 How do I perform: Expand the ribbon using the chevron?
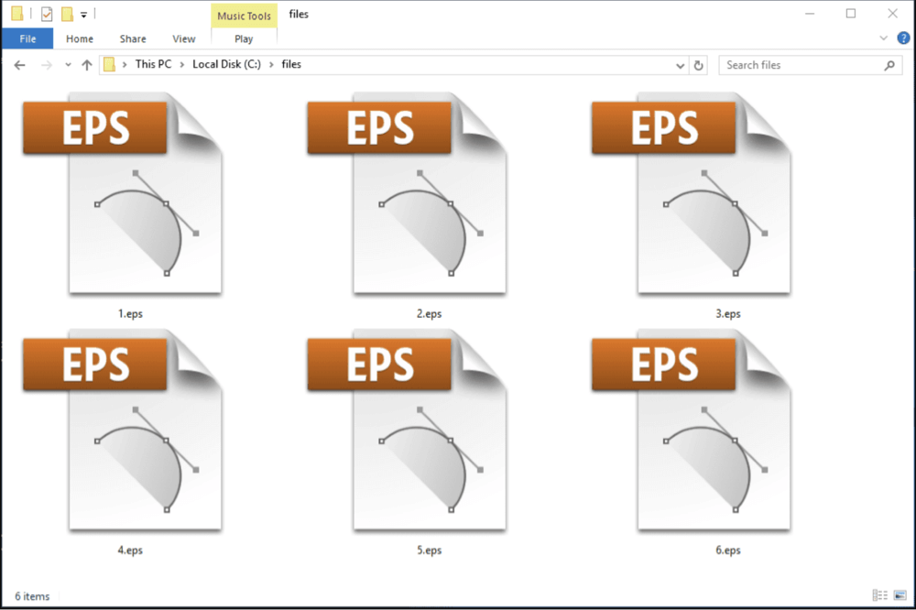click(x=884, y=38)
